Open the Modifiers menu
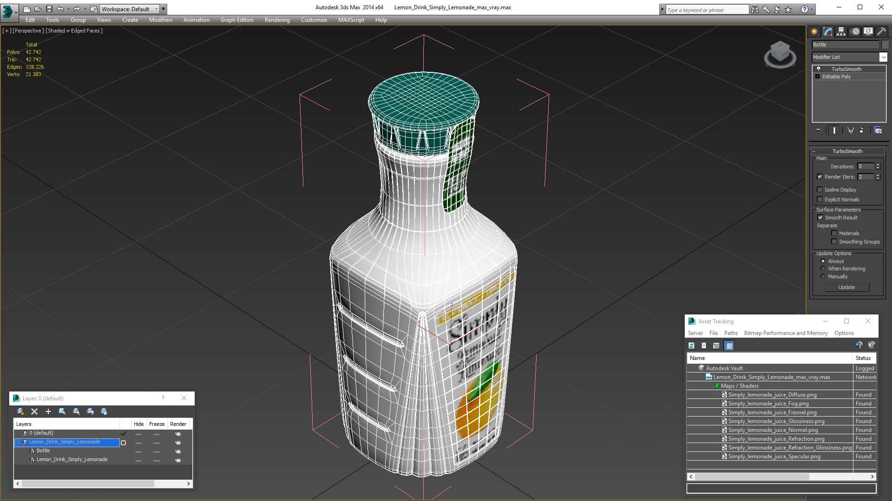Viewport: 892px width, 501px height. tap(161, 20)
